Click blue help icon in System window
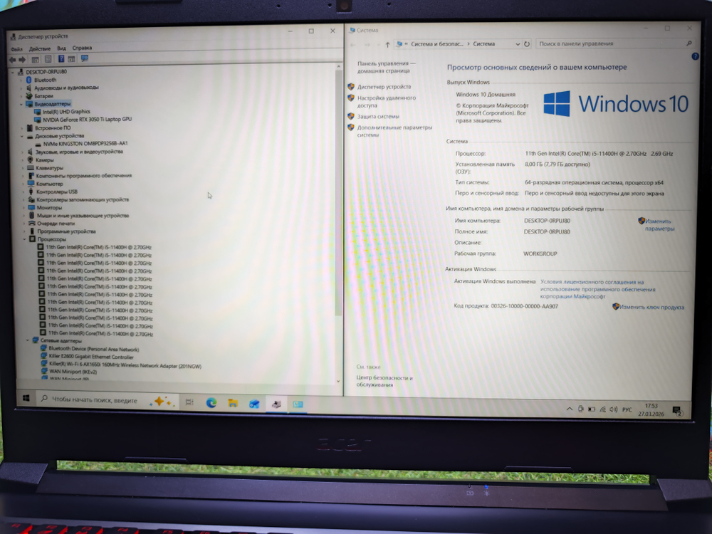Viewport: 712px width, 534px height. (x=695, y=56)
